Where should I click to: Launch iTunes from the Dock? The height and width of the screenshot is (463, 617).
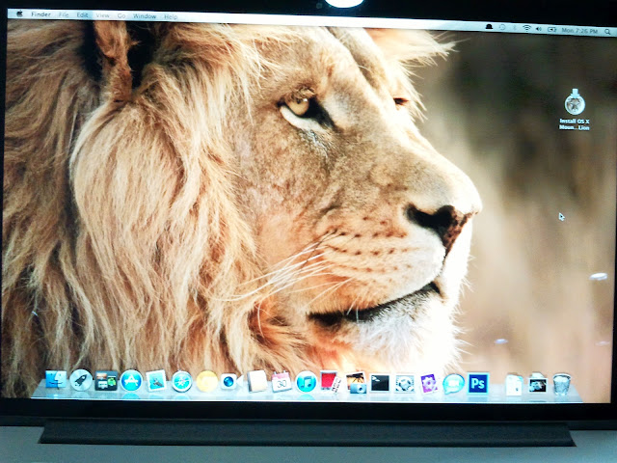(x=307, y=382)
